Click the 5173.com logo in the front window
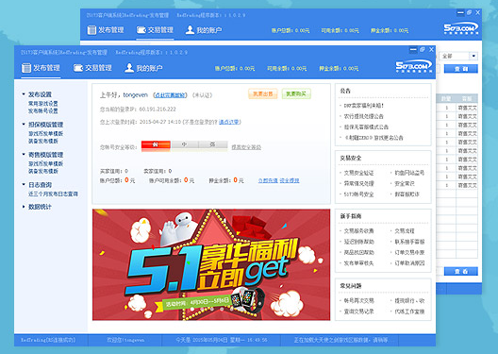This screenshot has height=354, width=498. 413,66
